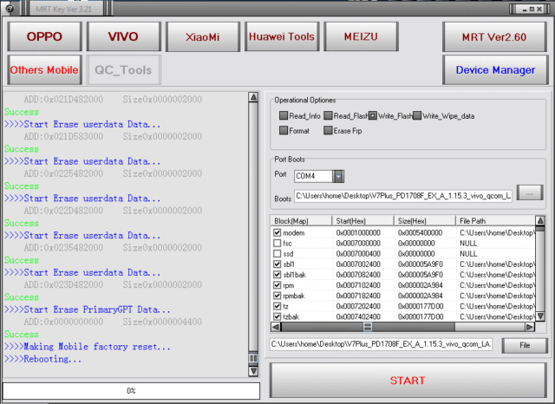Click the File browse button
Screen dimensions: 555x404
[x=525, y=345]
